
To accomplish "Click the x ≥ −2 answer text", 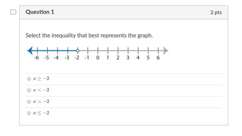I will click(x=41, y=79).
